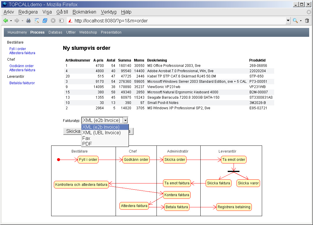Screen dimensions: 313x225
Task: Click the Stop loading icon
Action: [53, 21]
